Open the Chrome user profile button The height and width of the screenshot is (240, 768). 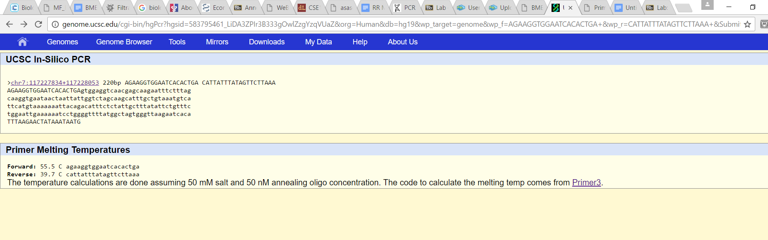point(707,5)
